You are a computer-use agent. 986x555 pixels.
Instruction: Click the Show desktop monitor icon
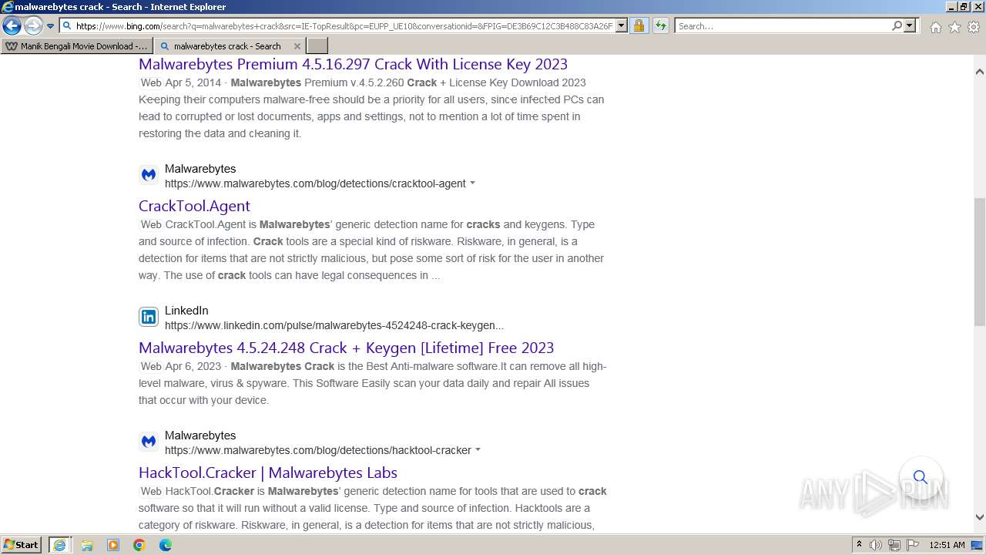point(978,545)
